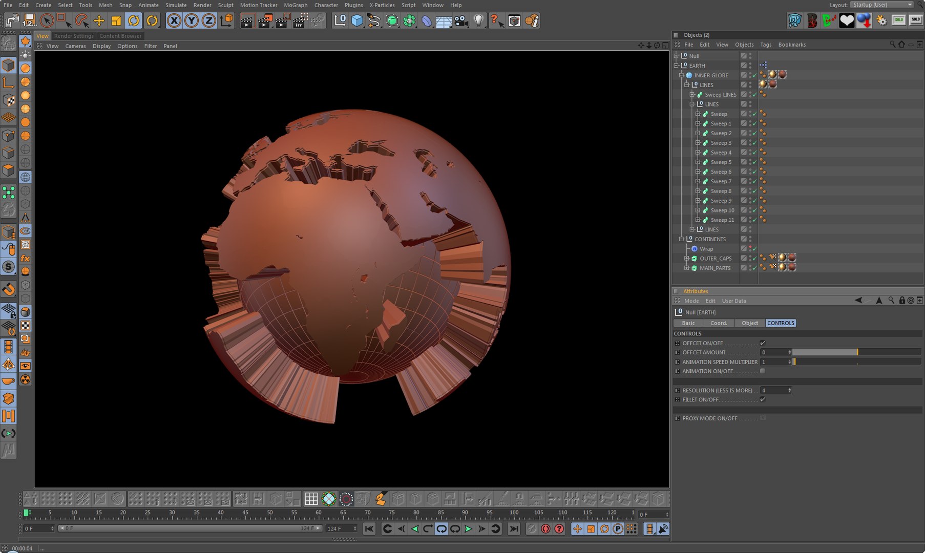Go to end of animation

coord(514,529)
